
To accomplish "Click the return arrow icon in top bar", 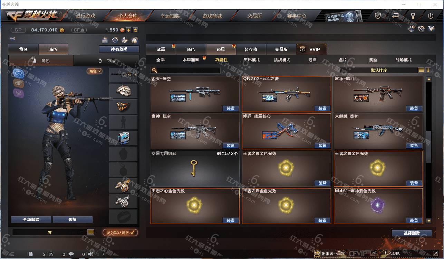I will pos(395,16).
